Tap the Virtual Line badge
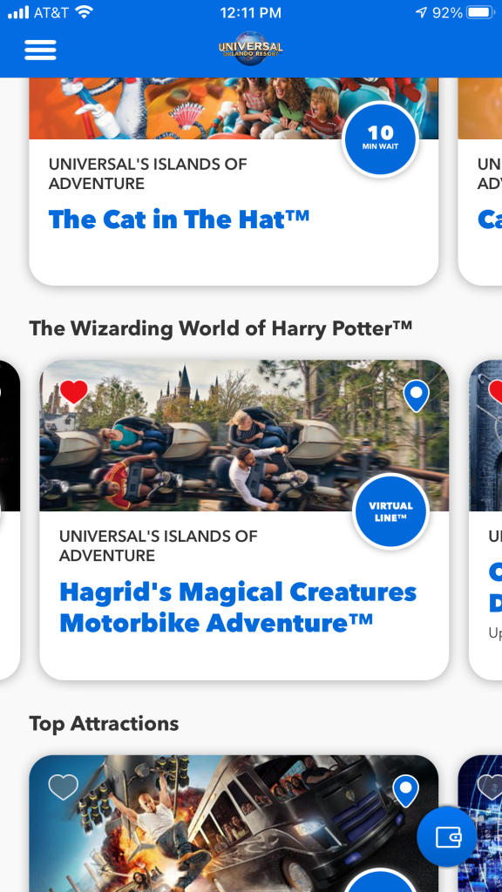This screenshot has width=502, height=892. (x=390, y=510)
